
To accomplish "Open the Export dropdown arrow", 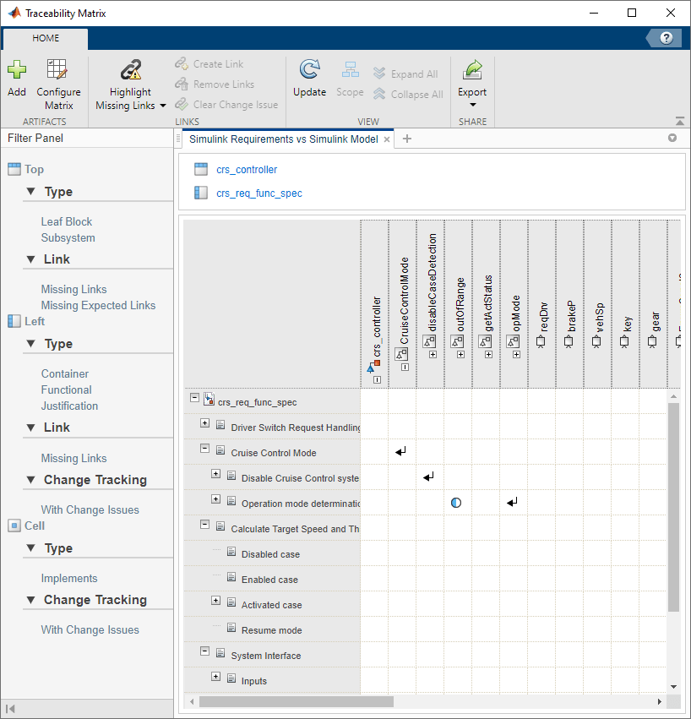I will tap(472, 105).
